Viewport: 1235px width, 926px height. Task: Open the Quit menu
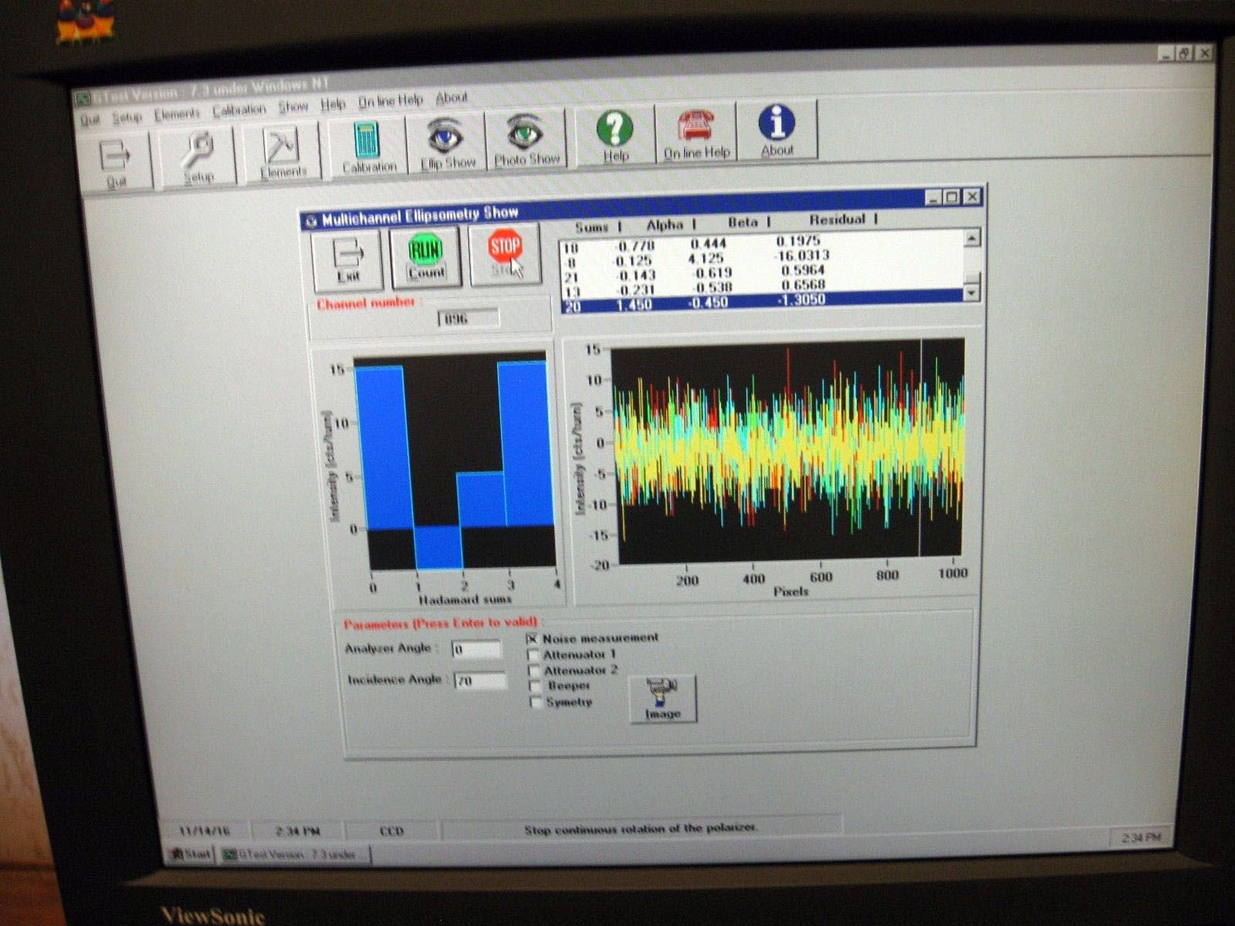[x=90, y=120]
